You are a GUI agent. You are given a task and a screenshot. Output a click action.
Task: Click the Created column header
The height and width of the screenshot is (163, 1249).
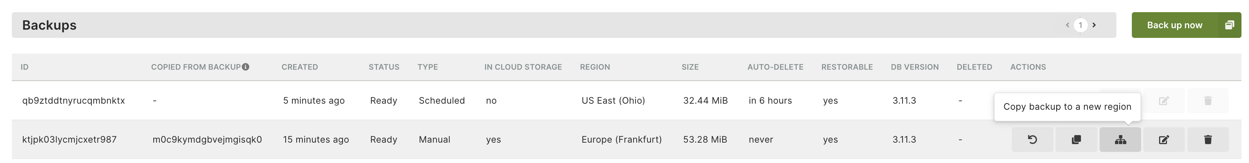tap(300, 67)
